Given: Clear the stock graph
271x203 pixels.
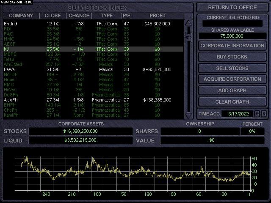Looking at the screenshot, I should [232, 101].
